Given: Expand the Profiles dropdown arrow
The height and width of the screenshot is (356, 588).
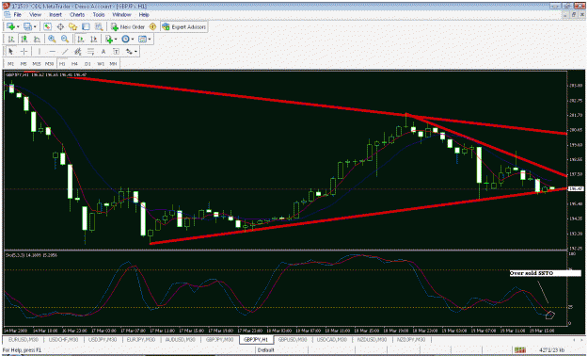Looking at the screenshot, I should point(35,26).
